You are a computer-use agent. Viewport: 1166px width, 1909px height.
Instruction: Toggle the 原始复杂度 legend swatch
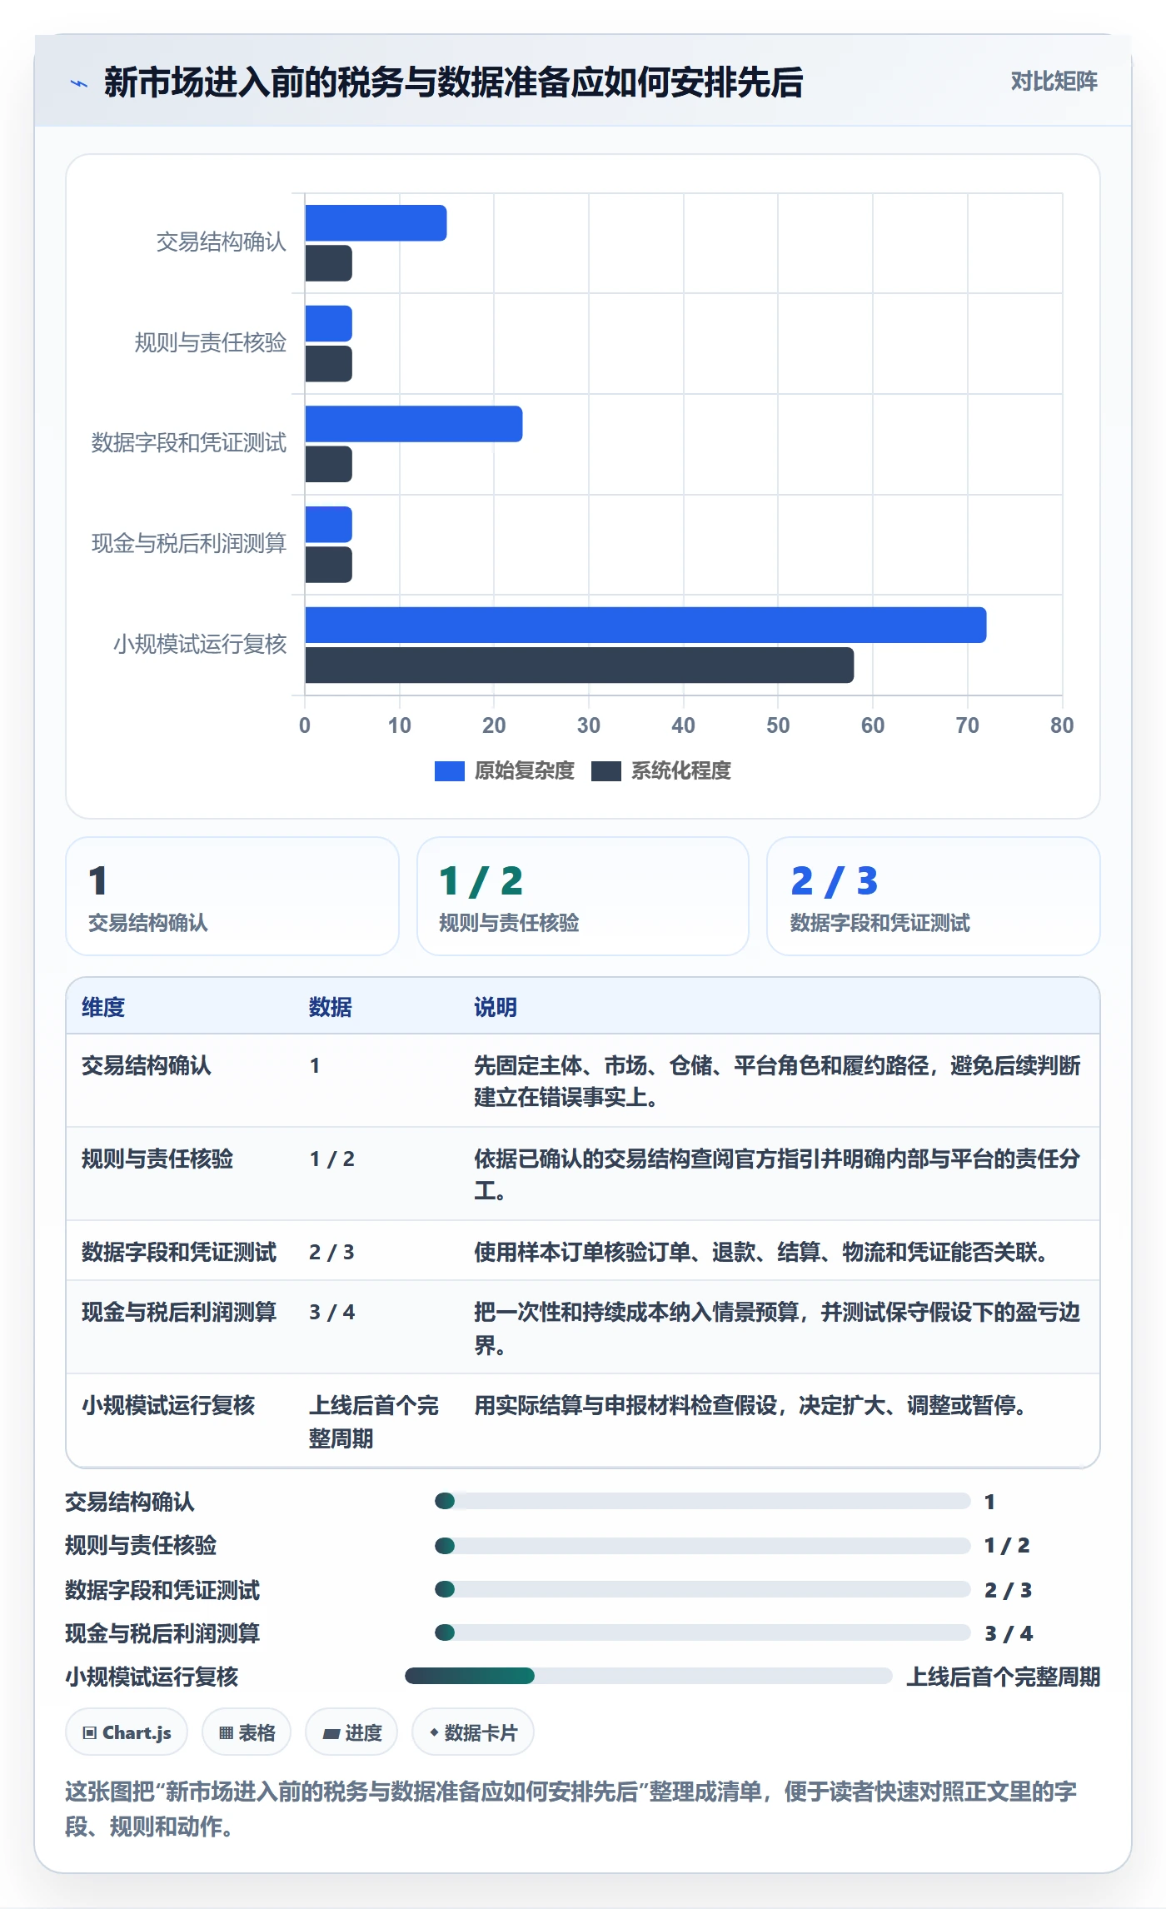[450, 771]
